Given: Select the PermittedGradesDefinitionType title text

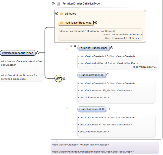Looking at the screenshot, I should click(x=81, y=4).
